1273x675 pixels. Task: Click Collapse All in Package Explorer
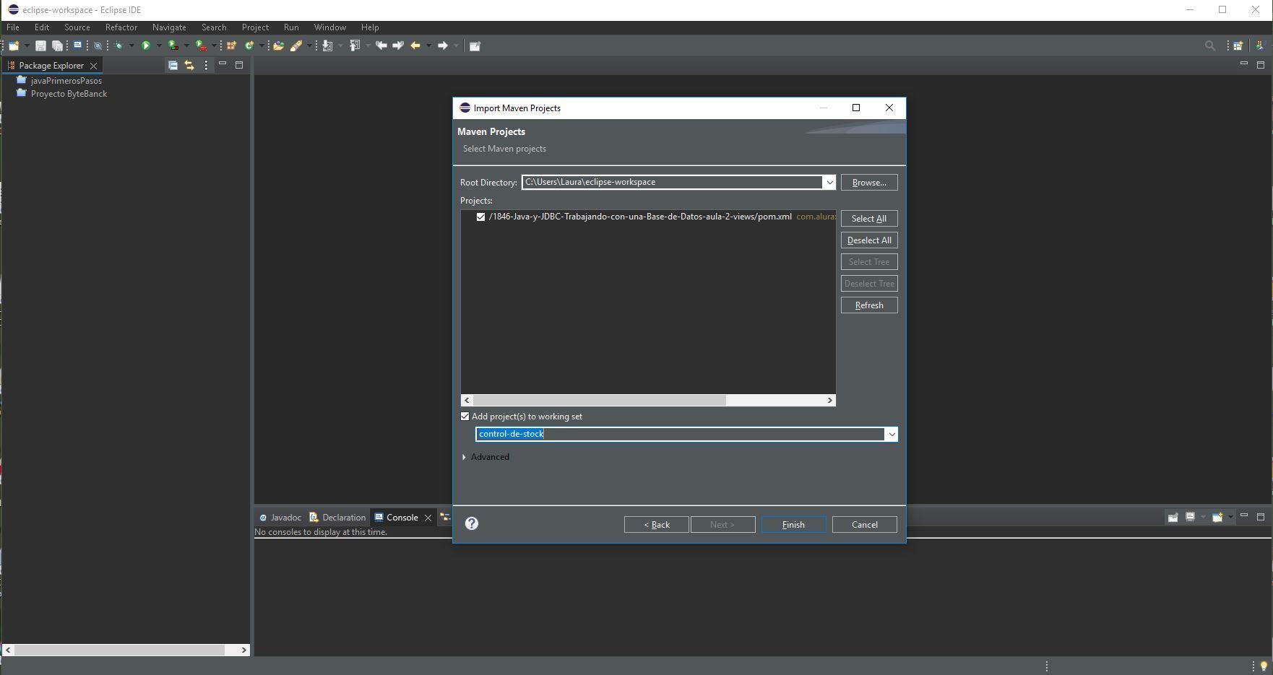pyautogui.click(x=173, y=65)
